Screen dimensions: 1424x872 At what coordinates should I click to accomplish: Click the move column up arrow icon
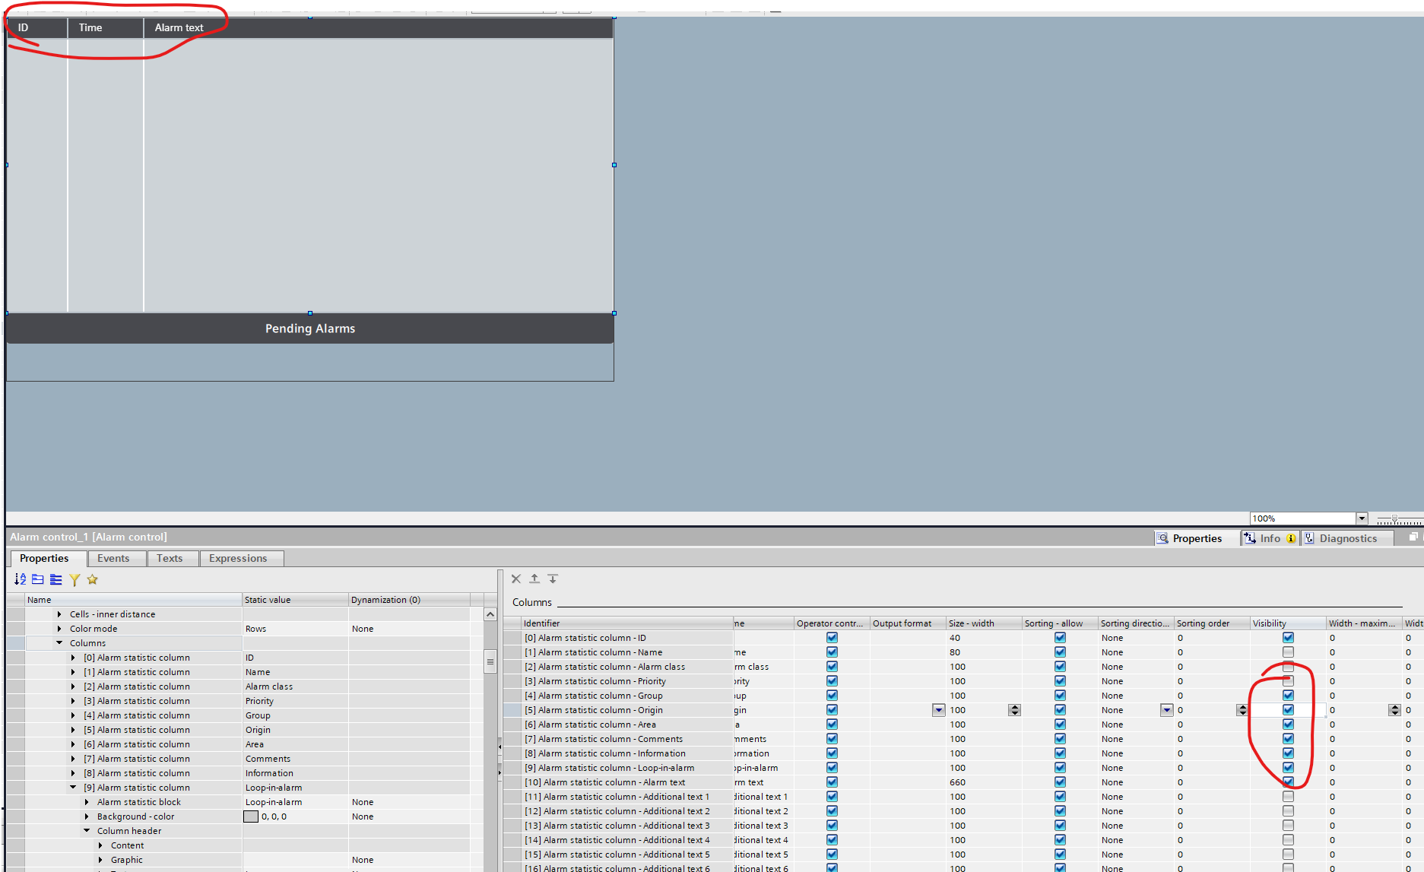coord(534,579)
